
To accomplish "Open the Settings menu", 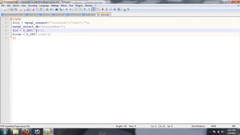I will click(55, 6).
